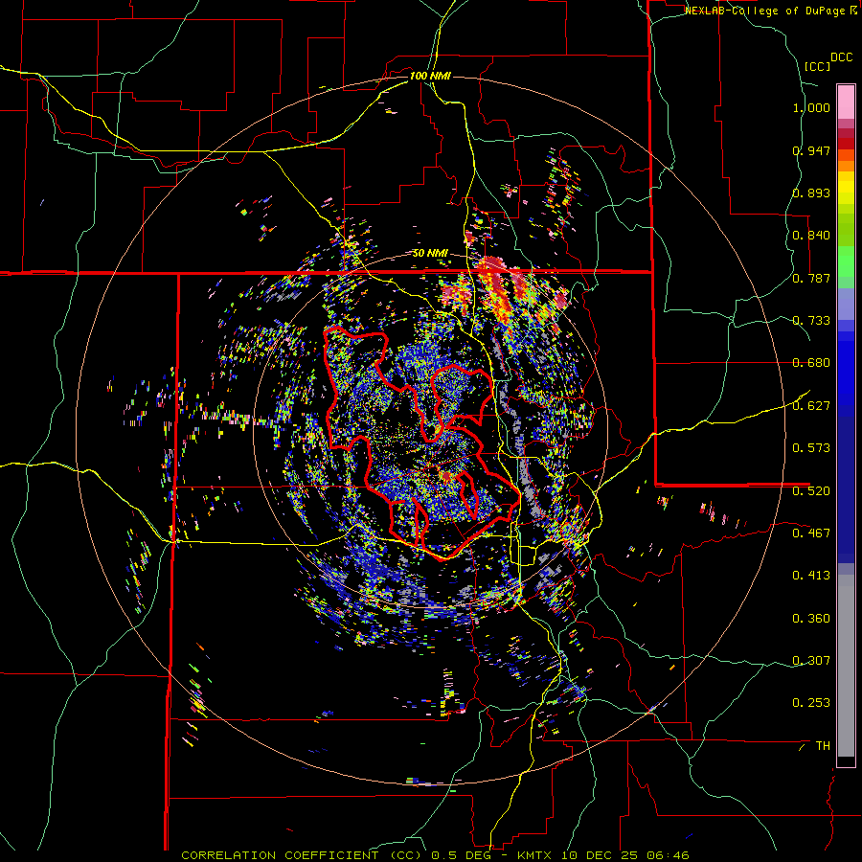Pick the bright green color bar segment
Screen dimensions: 862x862
(x=846, y=261)
